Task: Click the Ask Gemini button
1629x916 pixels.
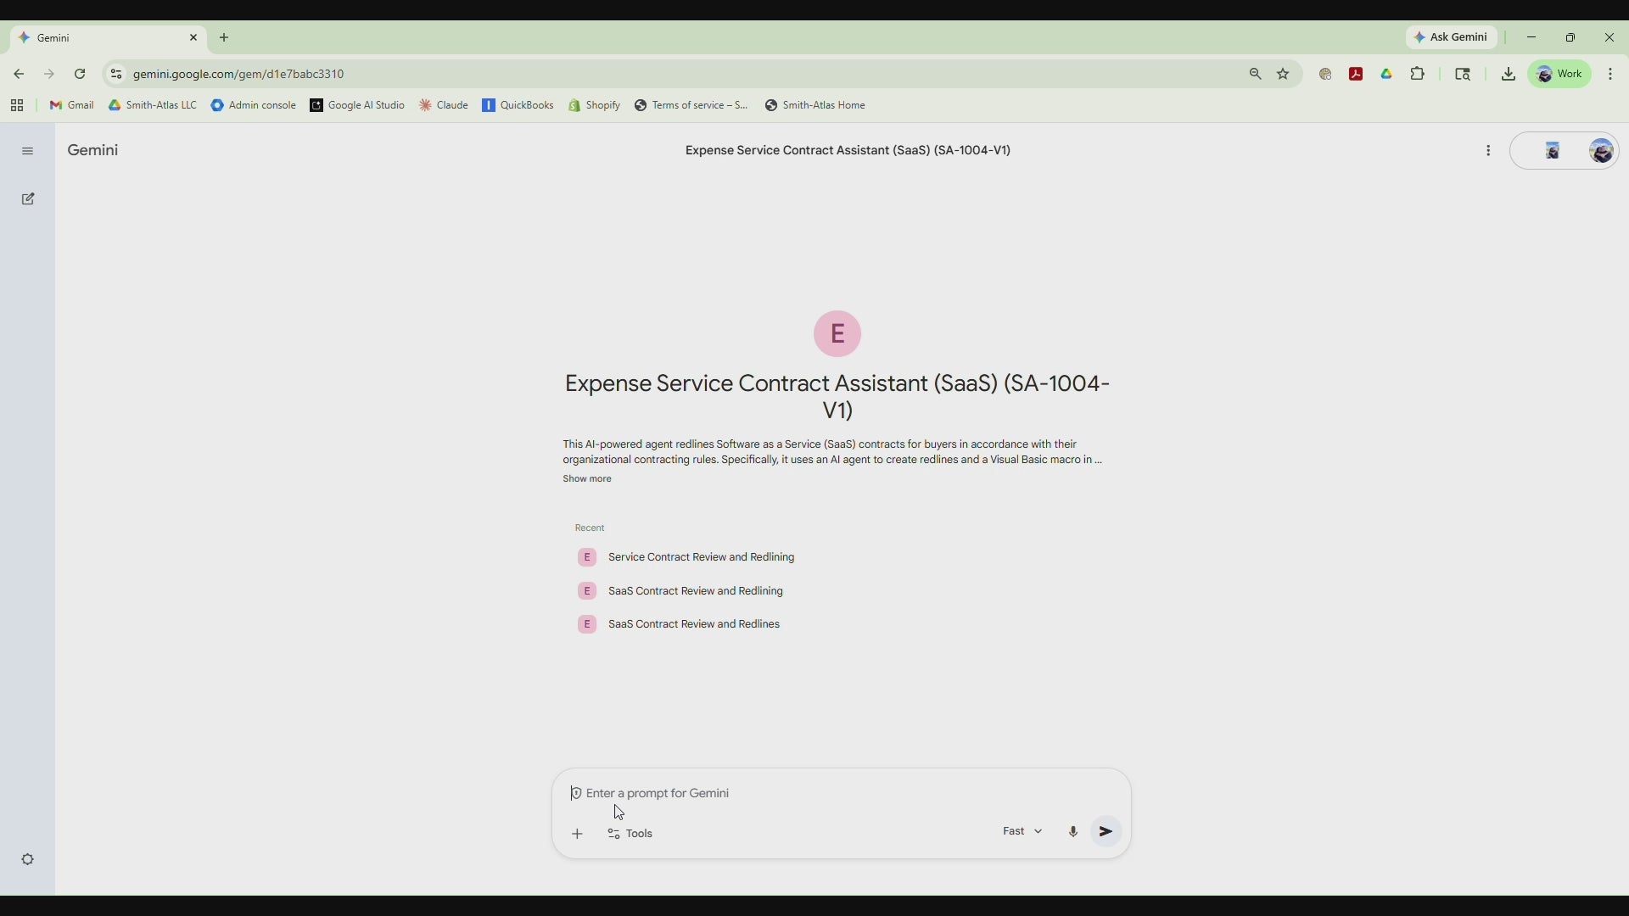Action: tap(1452, 38)
